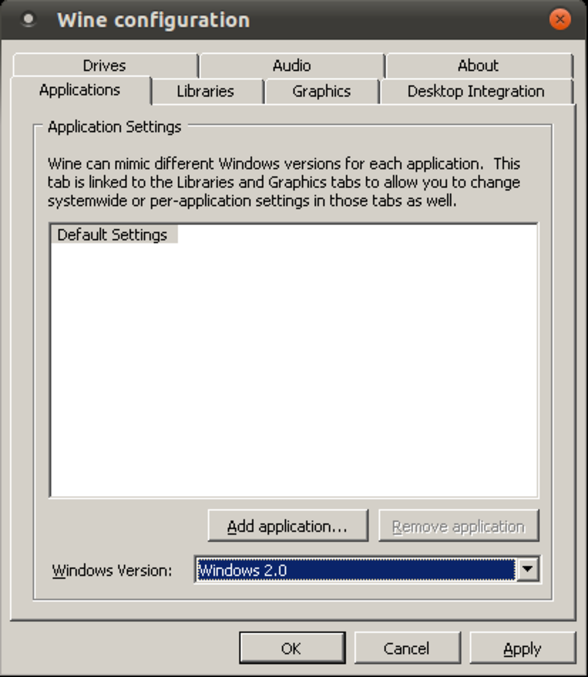Screen dimensions: 588x677
Task: Click the disabled Remove application button
Action: point(458,526)
